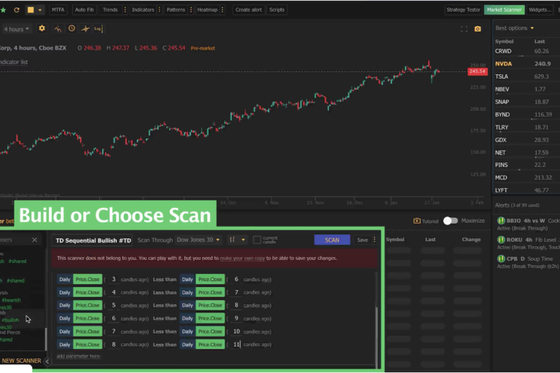The width and height of the screenshot is (560, 373).
Task: Change the 4 hours timeframe dropdown
Action: pyautogui.click(x=17, y=29)
